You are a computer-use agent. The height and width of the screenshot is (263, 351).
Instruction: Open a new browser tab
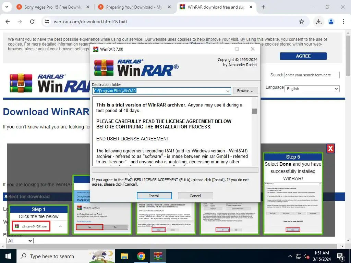coord(263,7)
